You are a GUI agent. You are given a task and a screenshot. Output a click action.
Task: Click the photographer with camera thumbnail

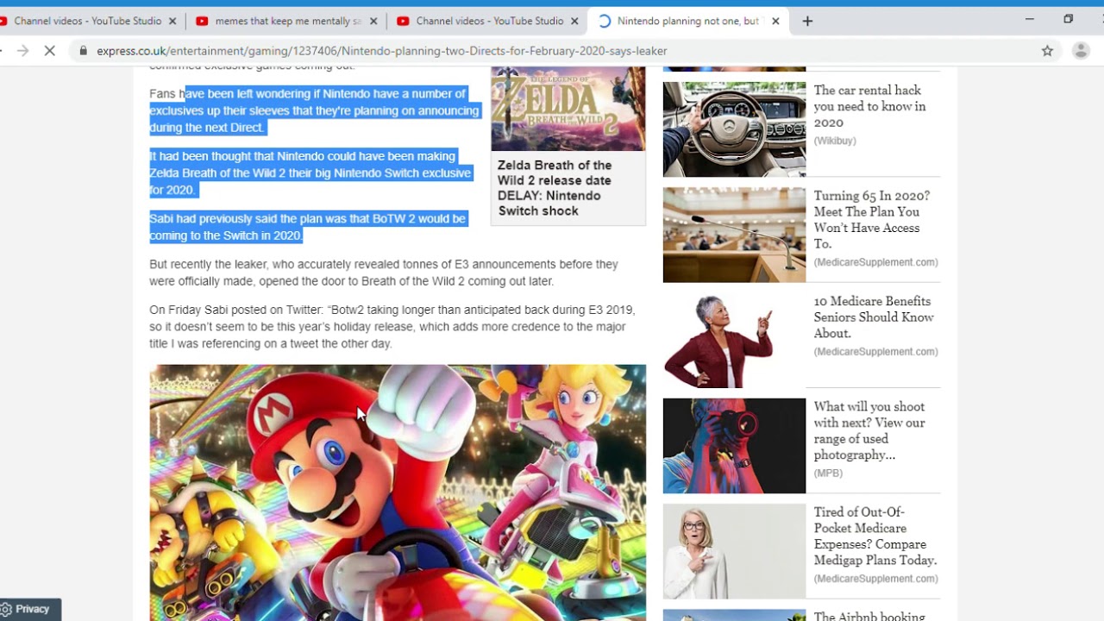(734, 446)
